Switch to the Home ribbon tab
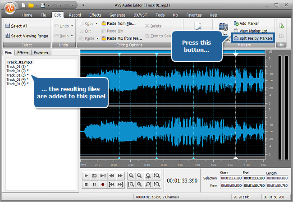The width and height of the screenshot is (293, 202). click(x=27, y=15)
